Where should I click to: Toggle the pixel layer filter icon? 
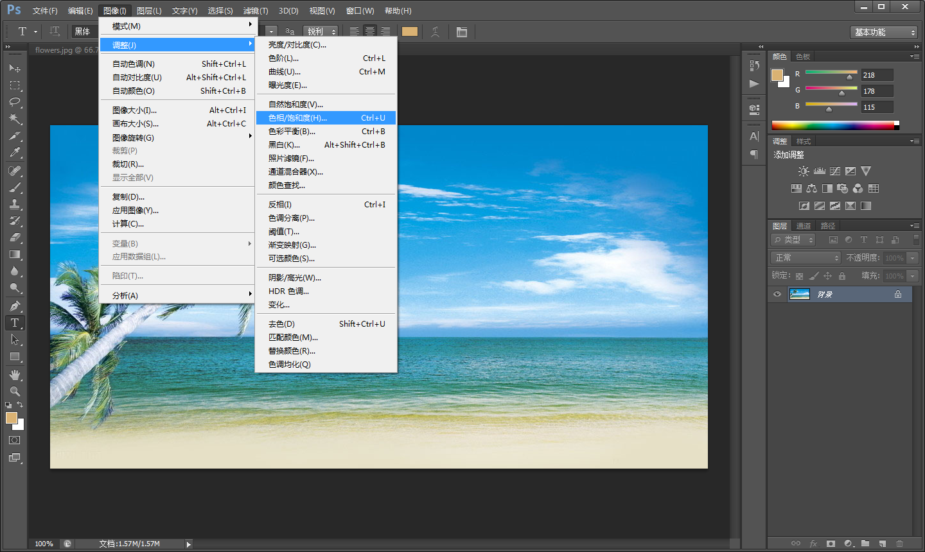coord(833,240)
